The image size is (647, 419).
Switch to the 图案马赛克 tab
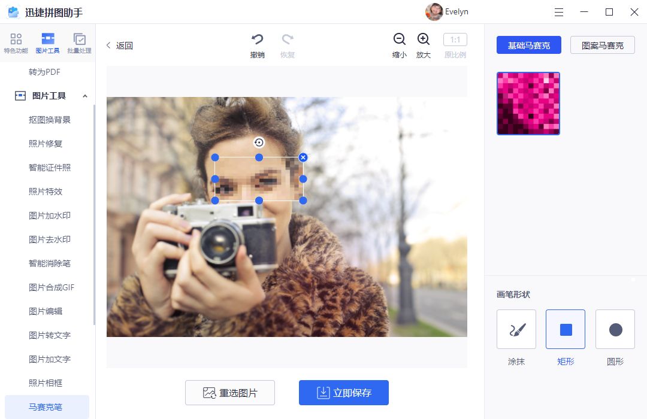click(602, 45)
